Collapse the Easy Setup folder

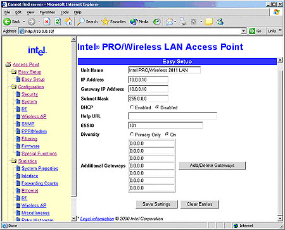point(14,72)
